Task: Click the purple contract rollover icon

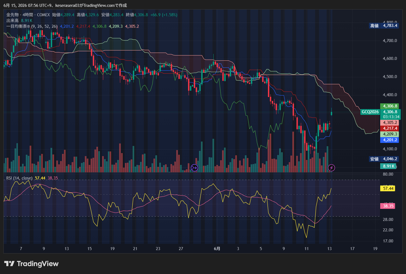Action: [194, 168]
